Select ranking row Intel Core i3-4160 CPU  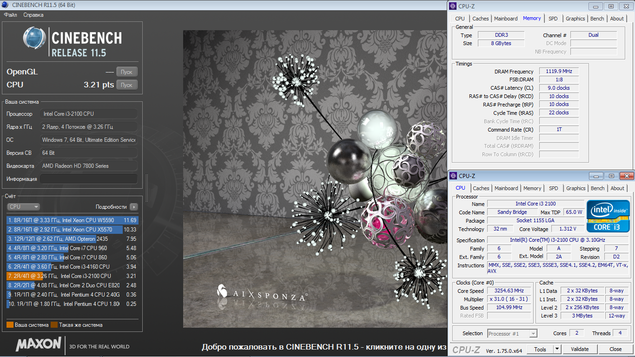coord(73,267)
